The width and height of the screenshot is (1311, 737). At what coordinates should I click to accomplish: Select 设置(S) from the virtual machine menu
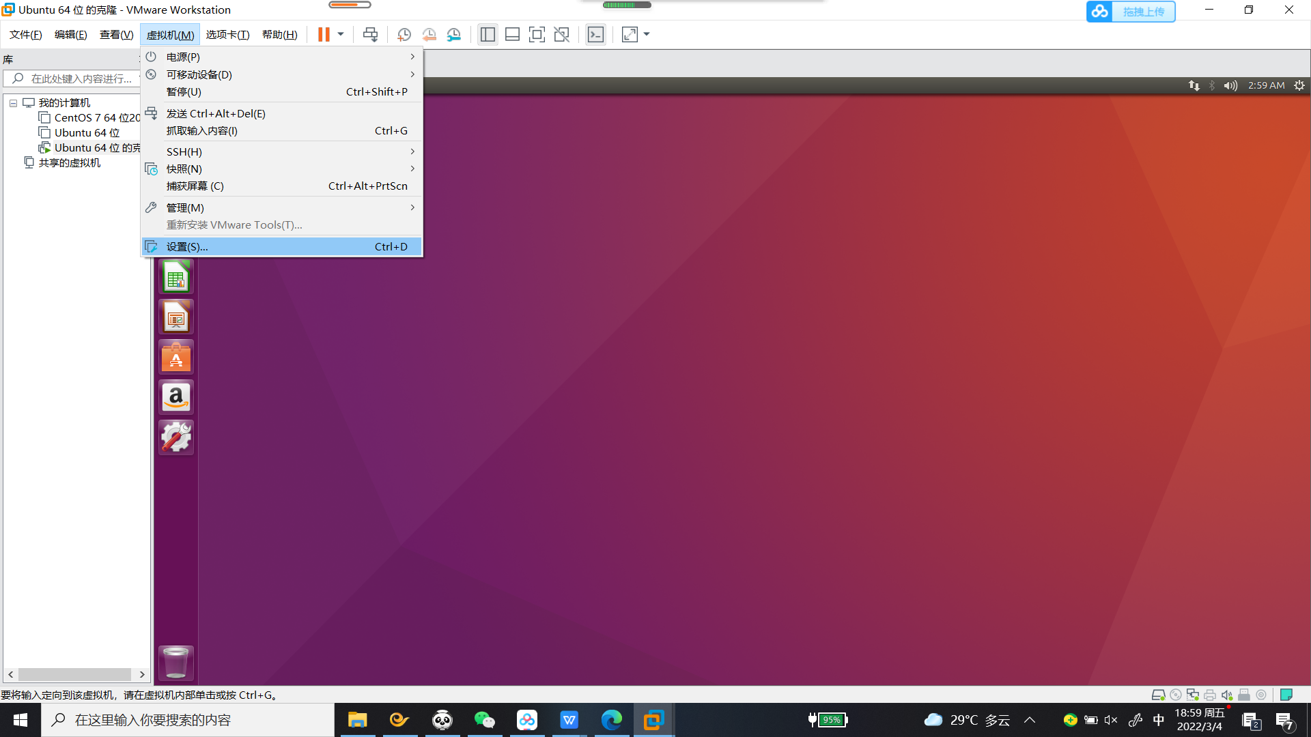pos(187,246)
